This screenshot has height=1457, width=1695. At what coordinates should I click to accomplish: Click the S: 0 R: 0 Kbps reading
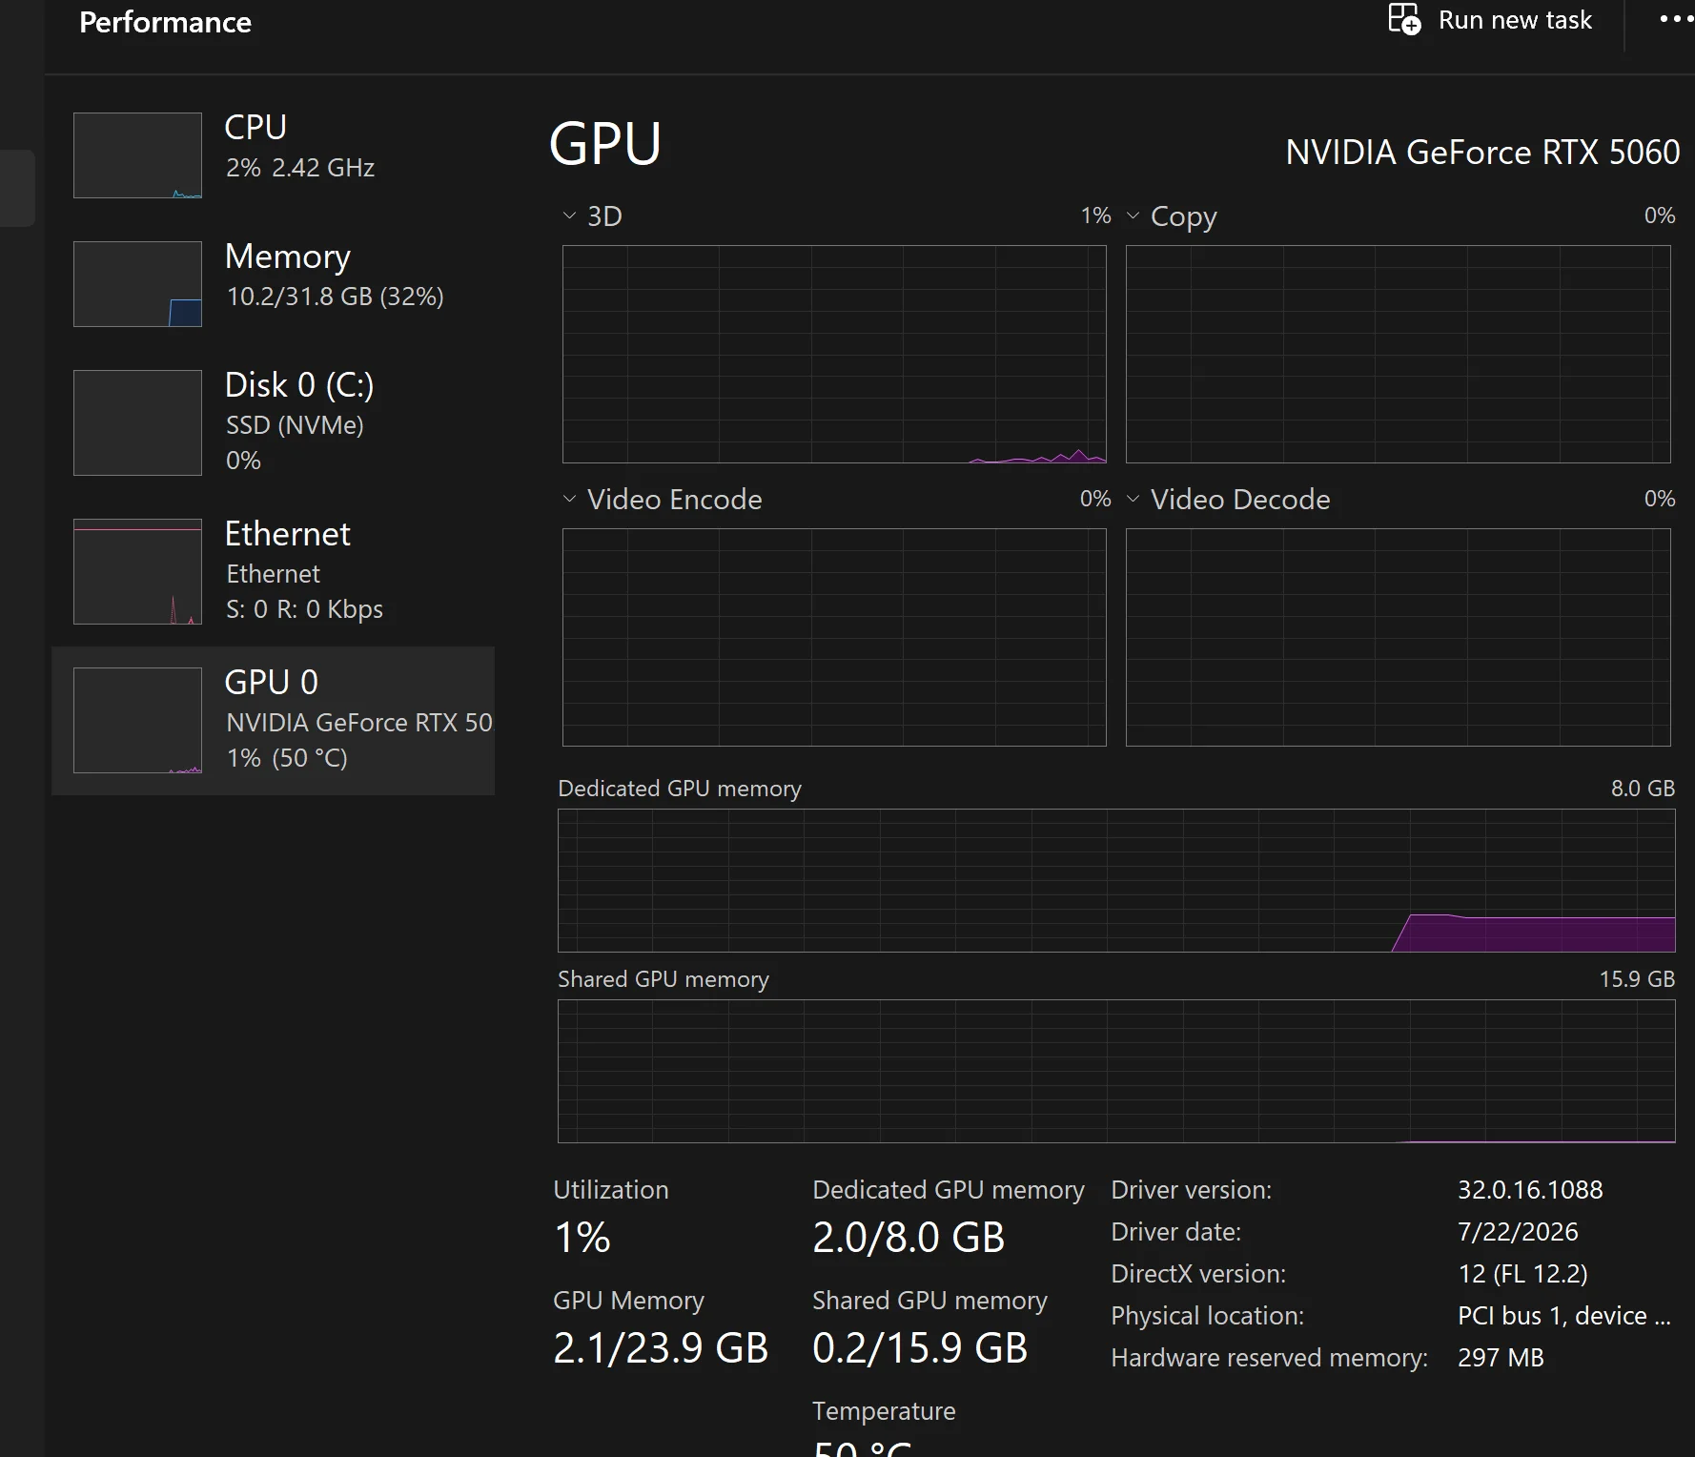tap(304, 609)
